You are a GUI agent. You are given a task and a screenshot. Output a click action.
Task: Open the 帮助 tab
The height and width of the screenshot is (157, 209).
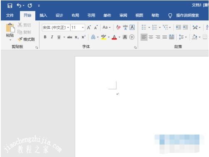155,15
